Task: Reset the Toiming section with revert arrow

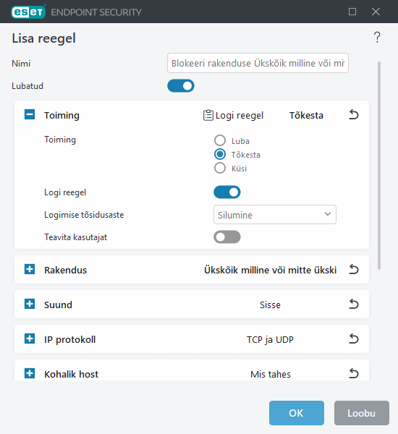Action: [353, 114]
